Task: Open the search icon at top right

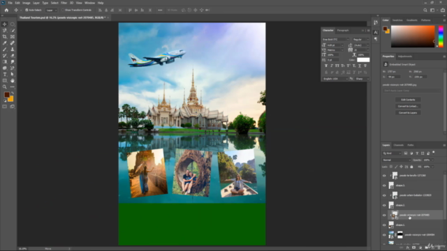Action: [x=425, y=10]
